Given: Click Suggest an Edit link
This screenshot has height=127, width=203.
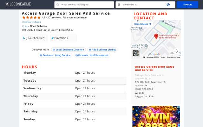Looking at the screenshot, I should [144, 97].
